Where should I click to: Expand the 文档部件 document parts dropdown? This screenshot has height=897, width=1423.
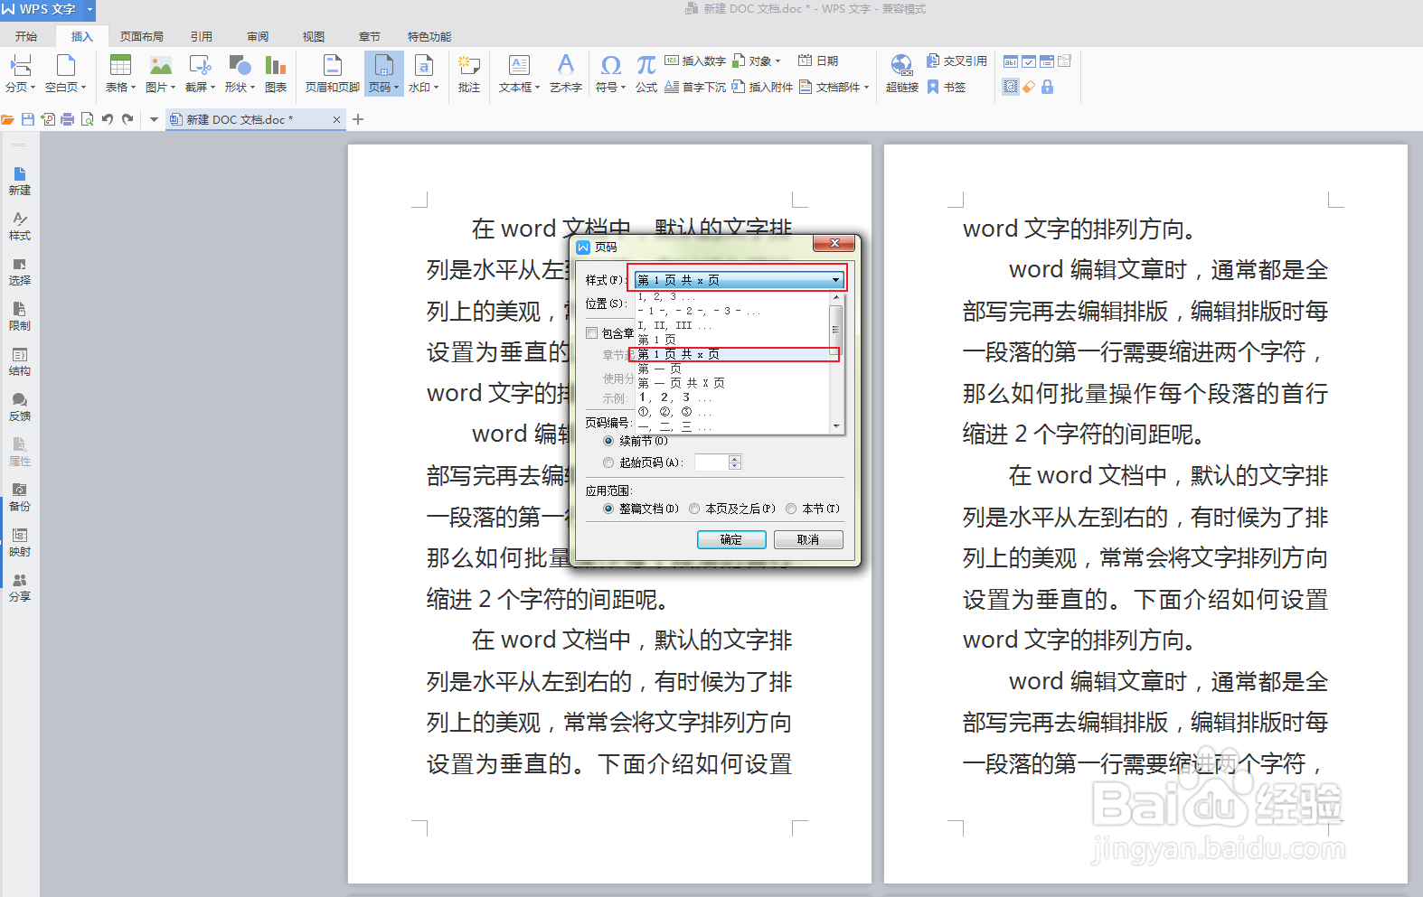866,88
